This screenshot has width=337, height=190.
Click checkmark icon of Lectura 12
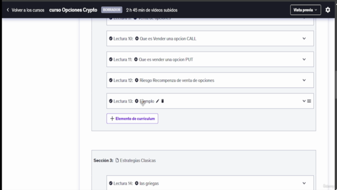click(111, 80)
